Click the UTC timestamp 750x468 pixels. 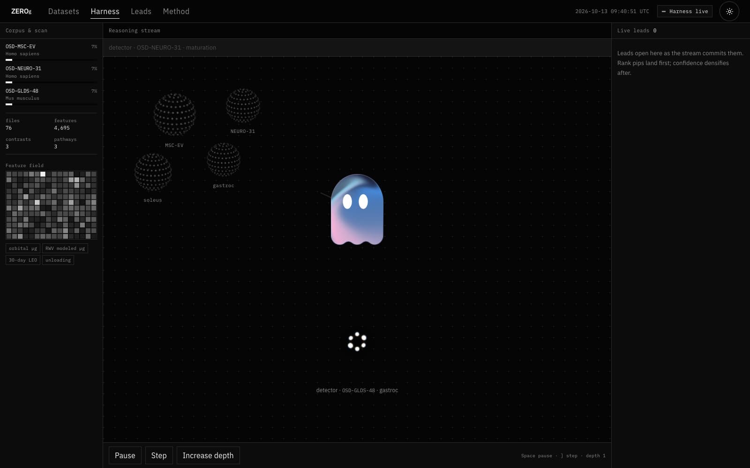[x=612, y=11]
